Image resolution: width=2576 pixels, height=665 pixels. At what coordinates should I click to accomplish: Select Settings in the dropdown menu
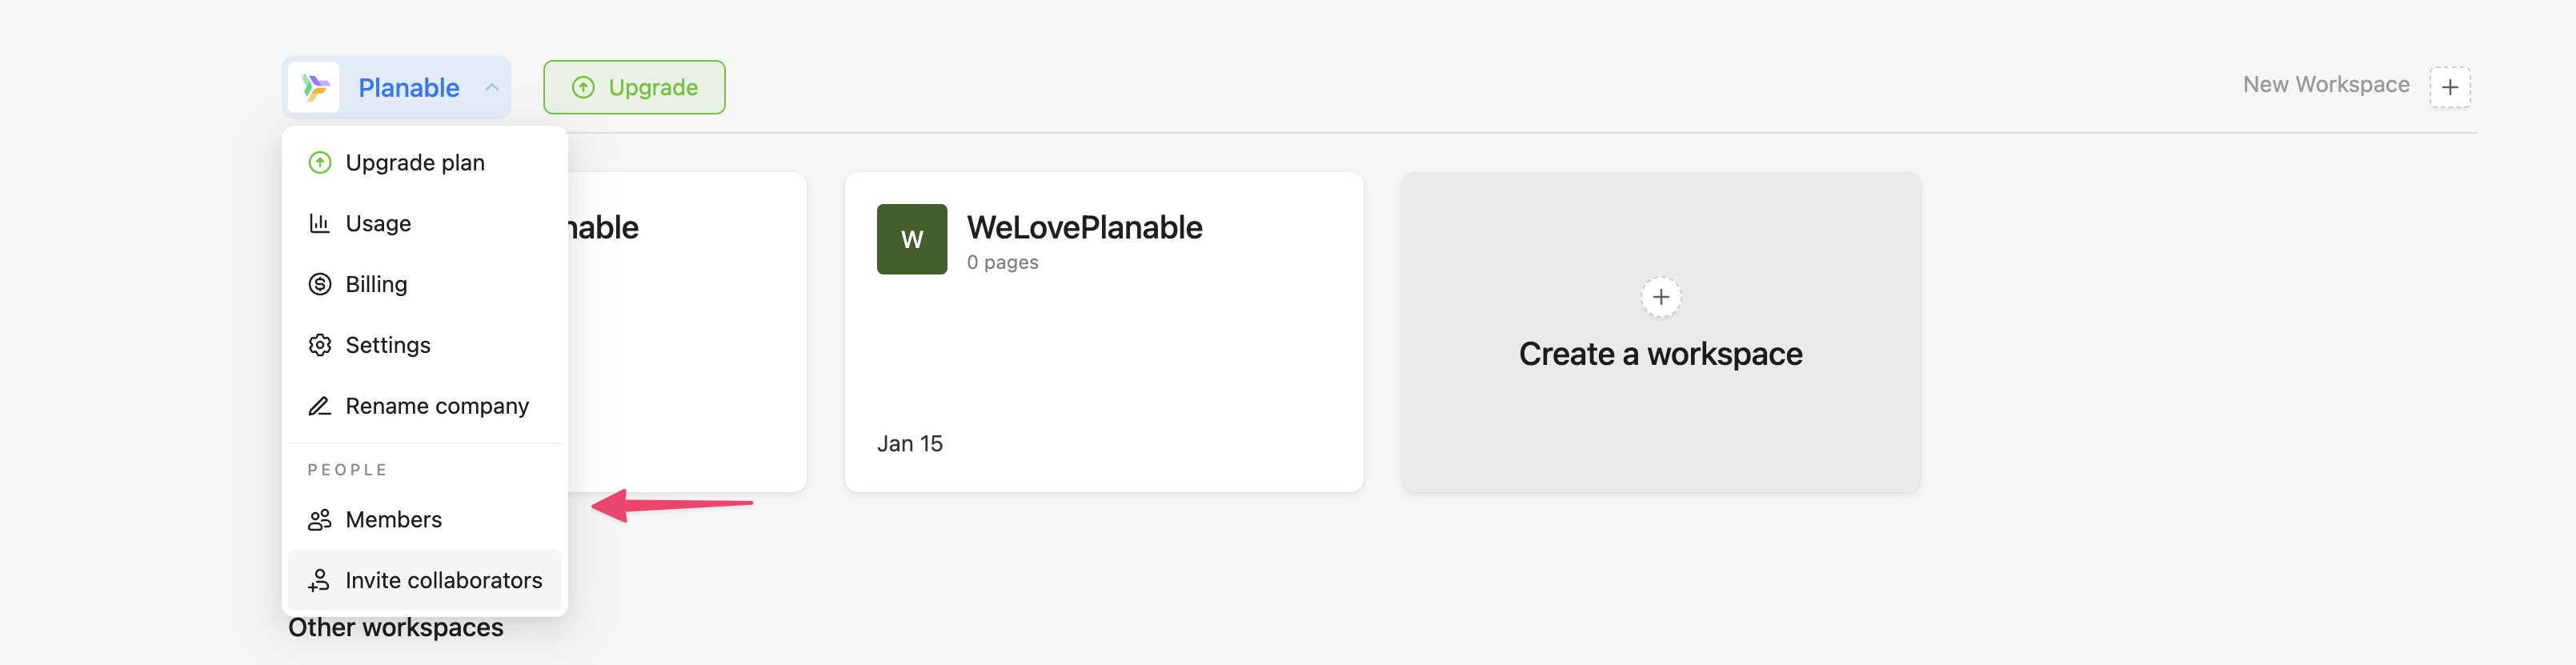coord(388,346)
